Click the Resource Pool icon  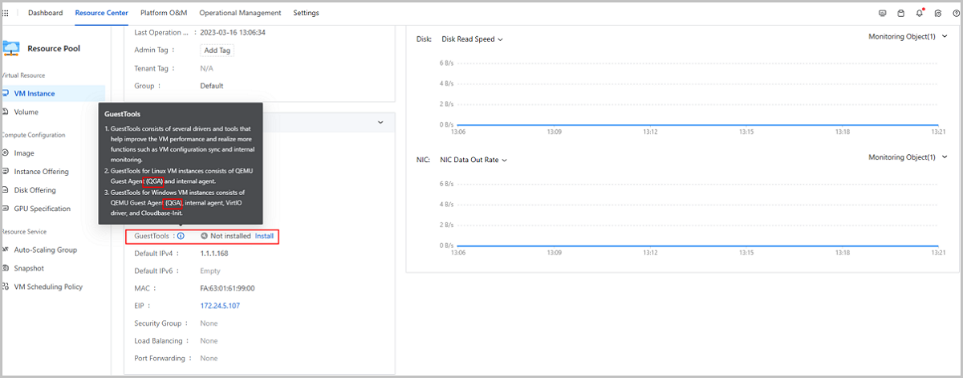coord(11,48)
